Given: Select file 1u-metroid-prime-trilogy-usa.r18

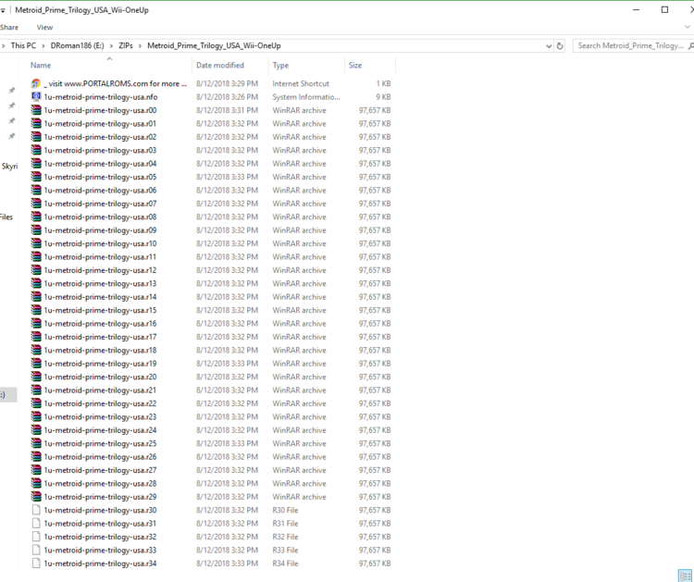Looking at the screenshot, I should pos(100,350).
